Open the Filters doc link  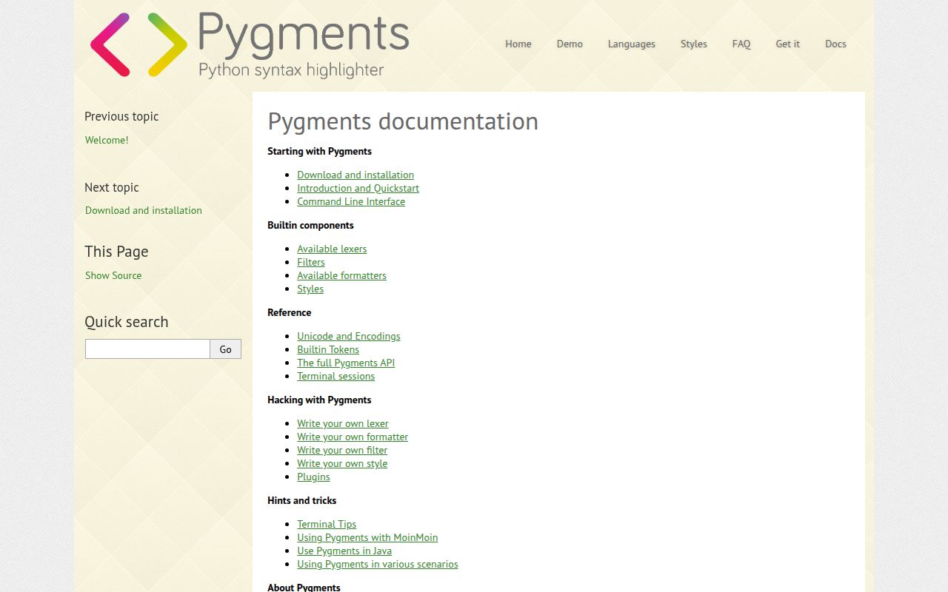311,262
